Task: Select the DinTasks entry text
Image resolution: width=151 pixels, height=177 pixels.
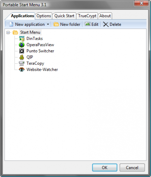Action: pyautogui.click(x=35, y=39)
